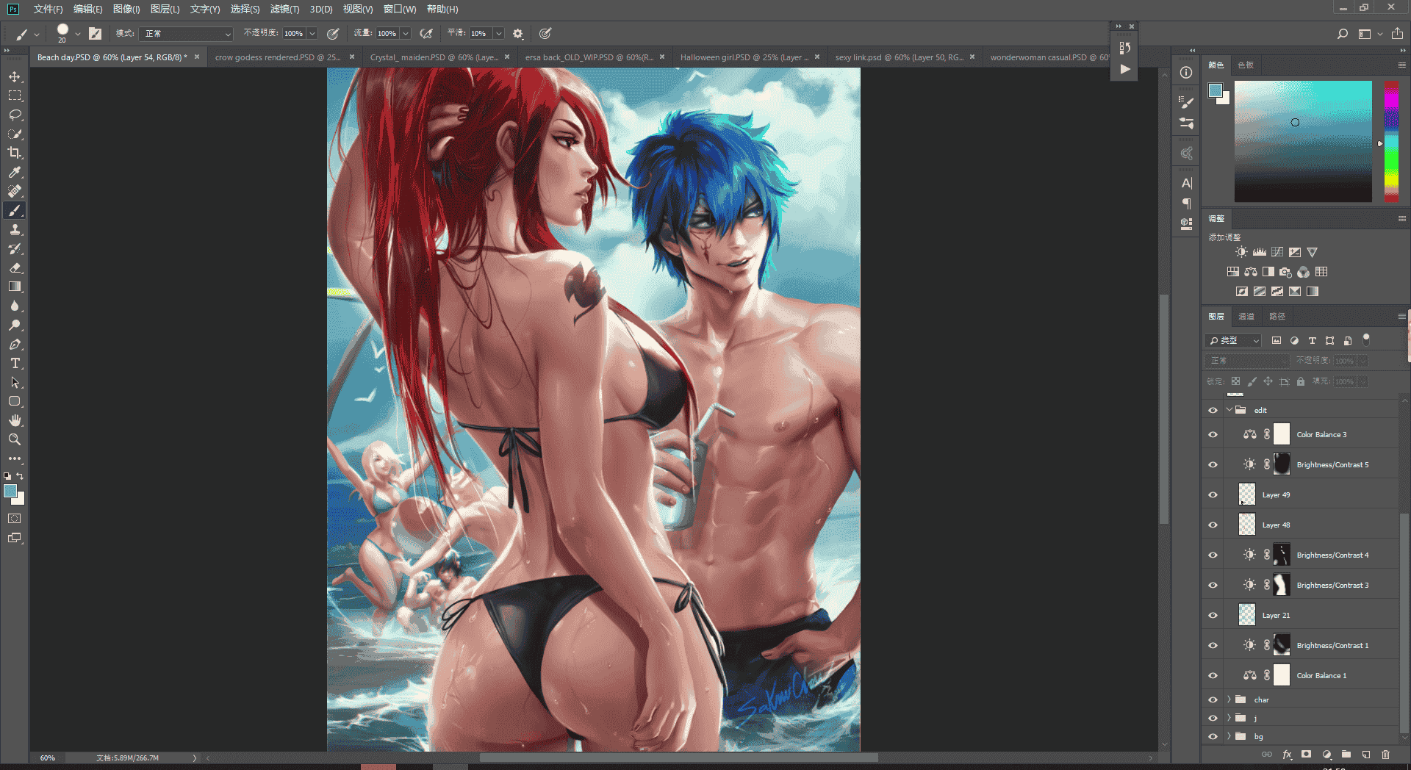Select the Zoom tool in toolbar

[x=15, y=439]
